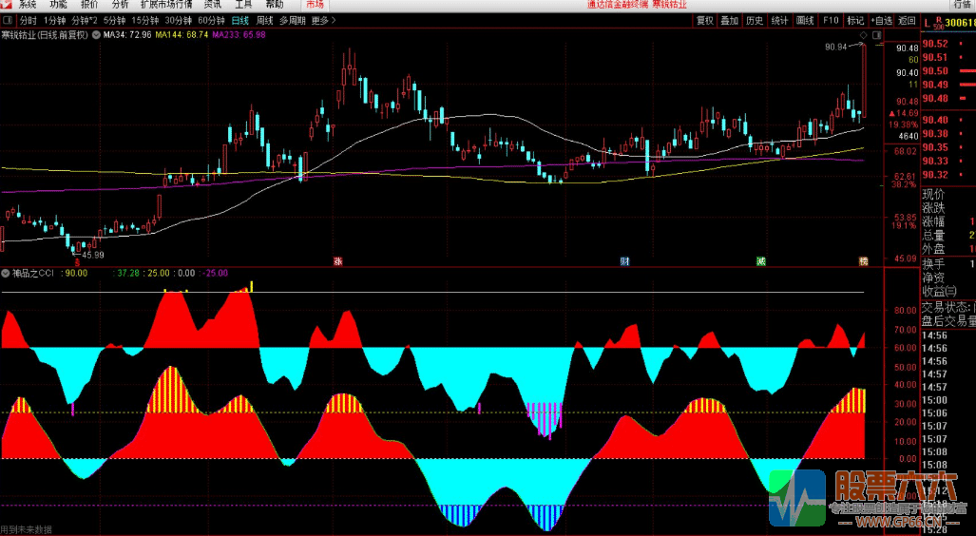
Task: Click the F10 company info button
Action: coord(831,21)
